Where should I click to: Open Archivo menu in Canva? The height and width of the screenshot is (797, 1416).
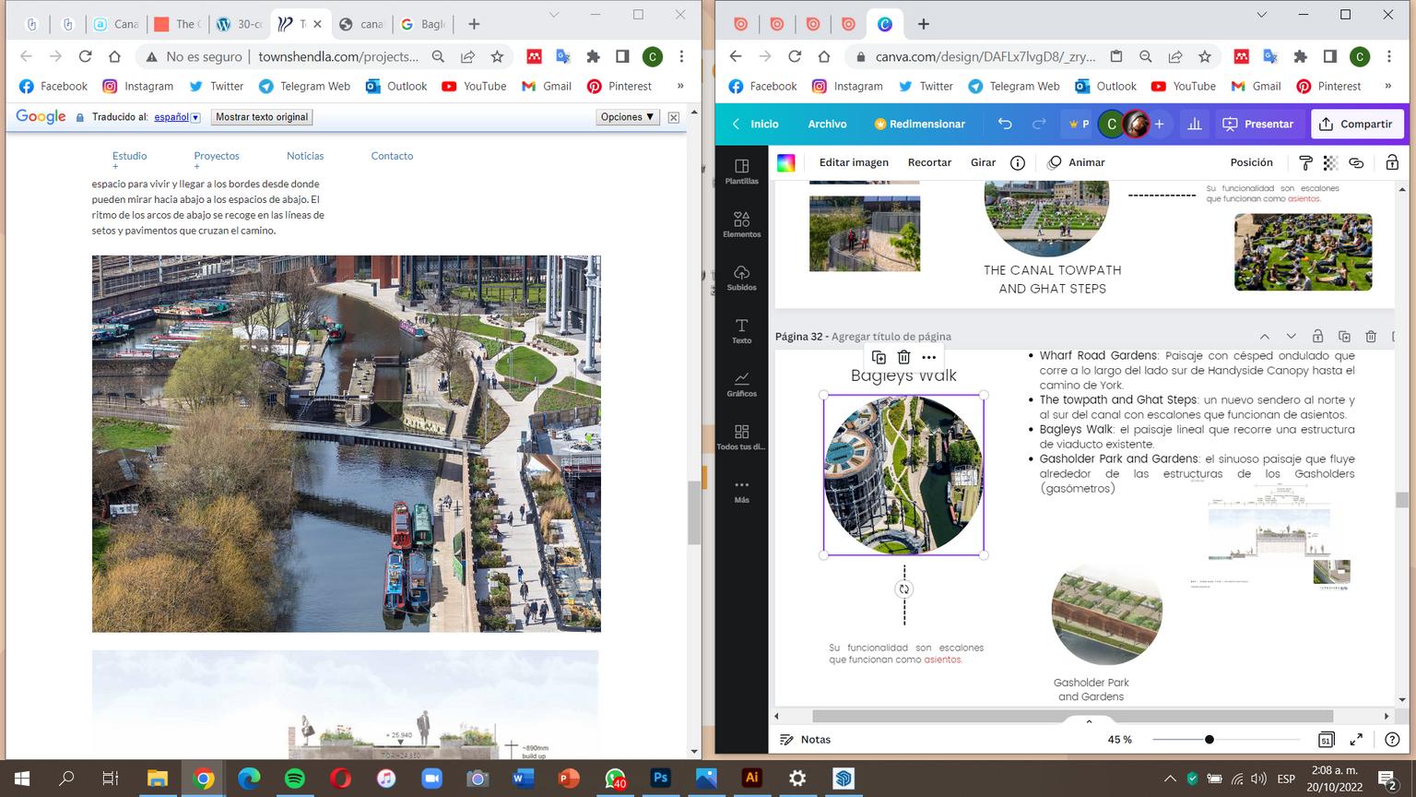[827, 124]
